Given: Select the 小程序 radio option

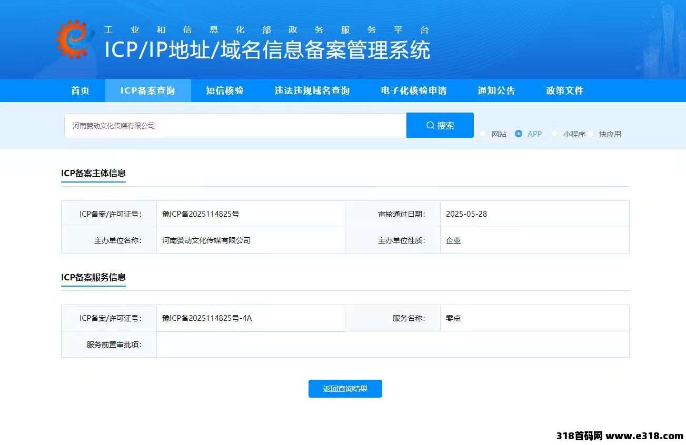Looking at the screenshot, I should coord(554,134).
